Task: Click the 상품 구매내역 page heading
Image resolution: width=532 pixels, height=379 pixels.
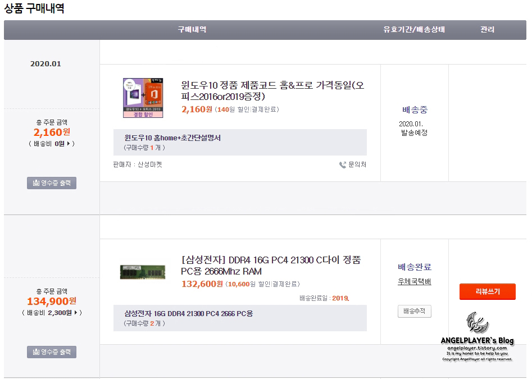Action: [34, 8]
